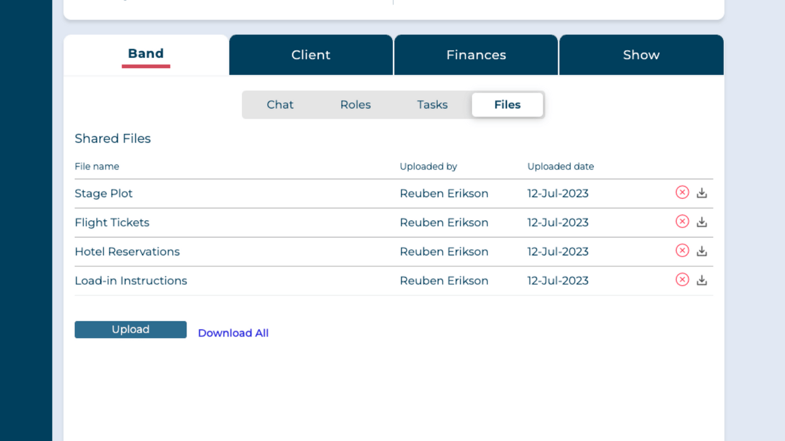The image size is (785, 441).
Task: View the Tasks section
Action: (432, 104)
